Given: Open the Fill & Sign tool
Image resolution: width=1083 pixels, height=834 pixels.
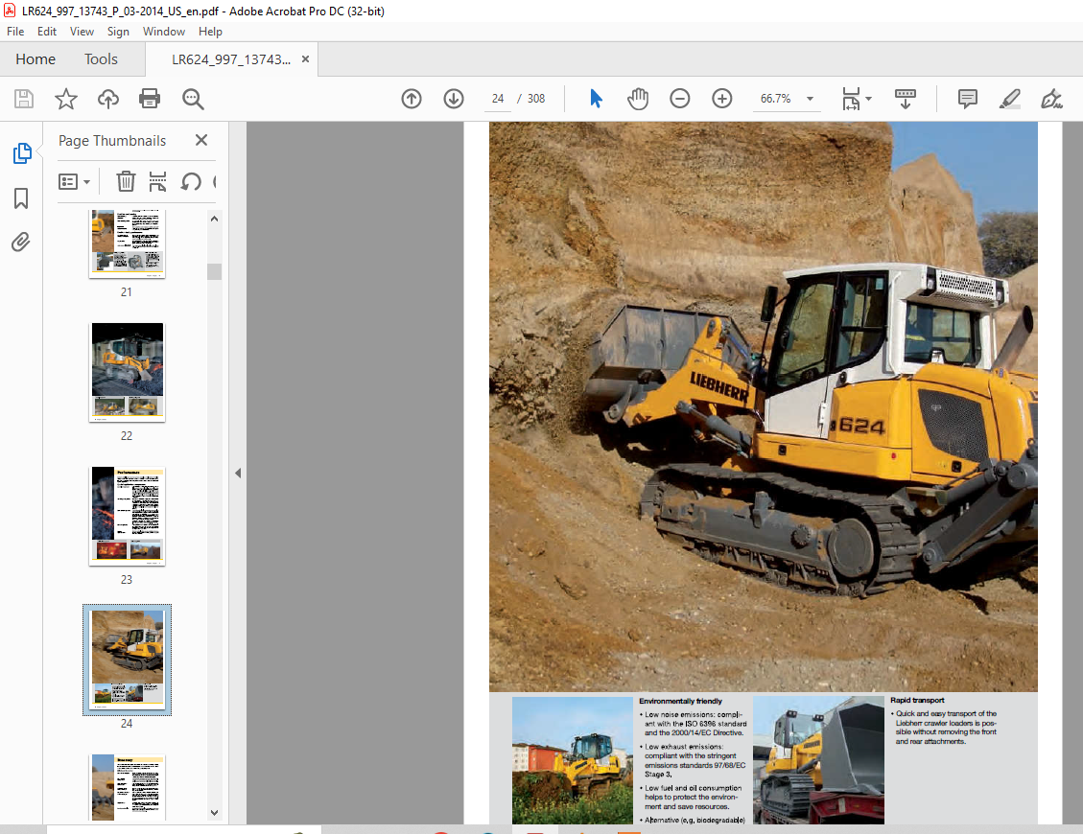Looking at the screenshot, I should (1051, 99).
